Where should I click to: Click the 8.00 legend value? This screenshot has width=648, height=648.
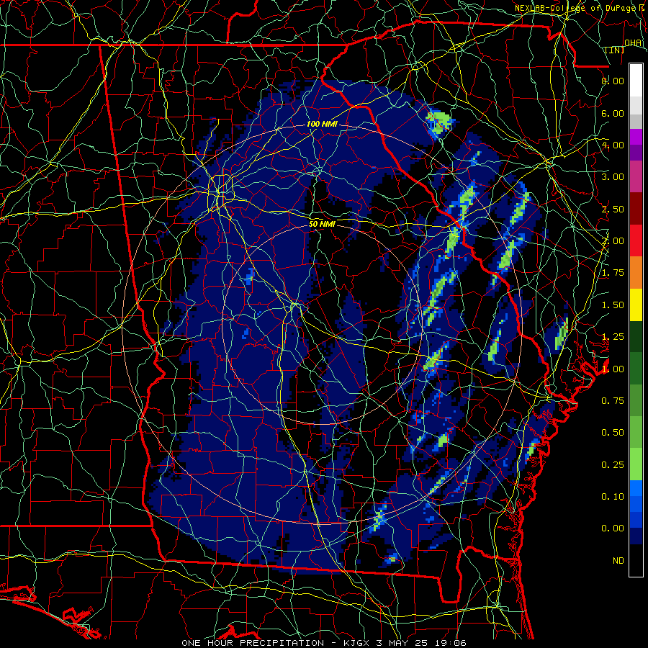613,81
